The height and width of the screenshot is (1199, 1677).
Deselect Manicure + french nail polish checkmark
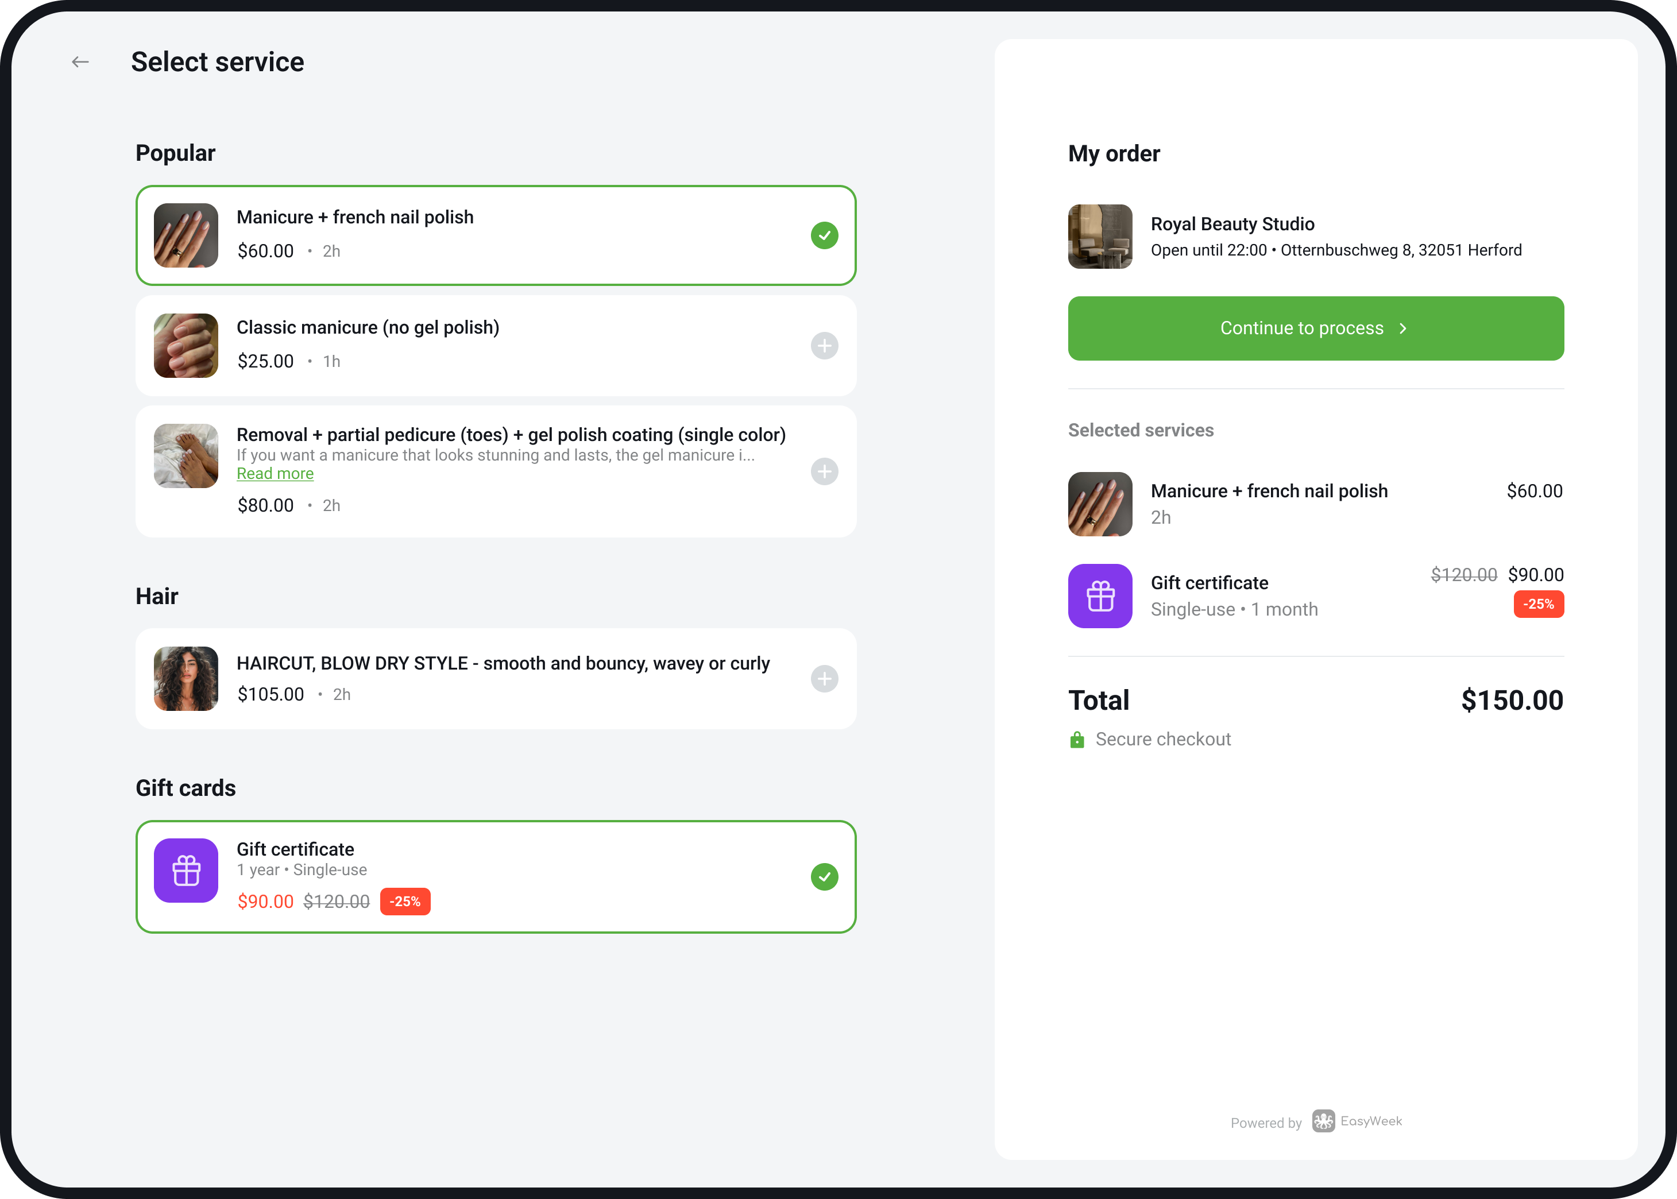(824, 235)
